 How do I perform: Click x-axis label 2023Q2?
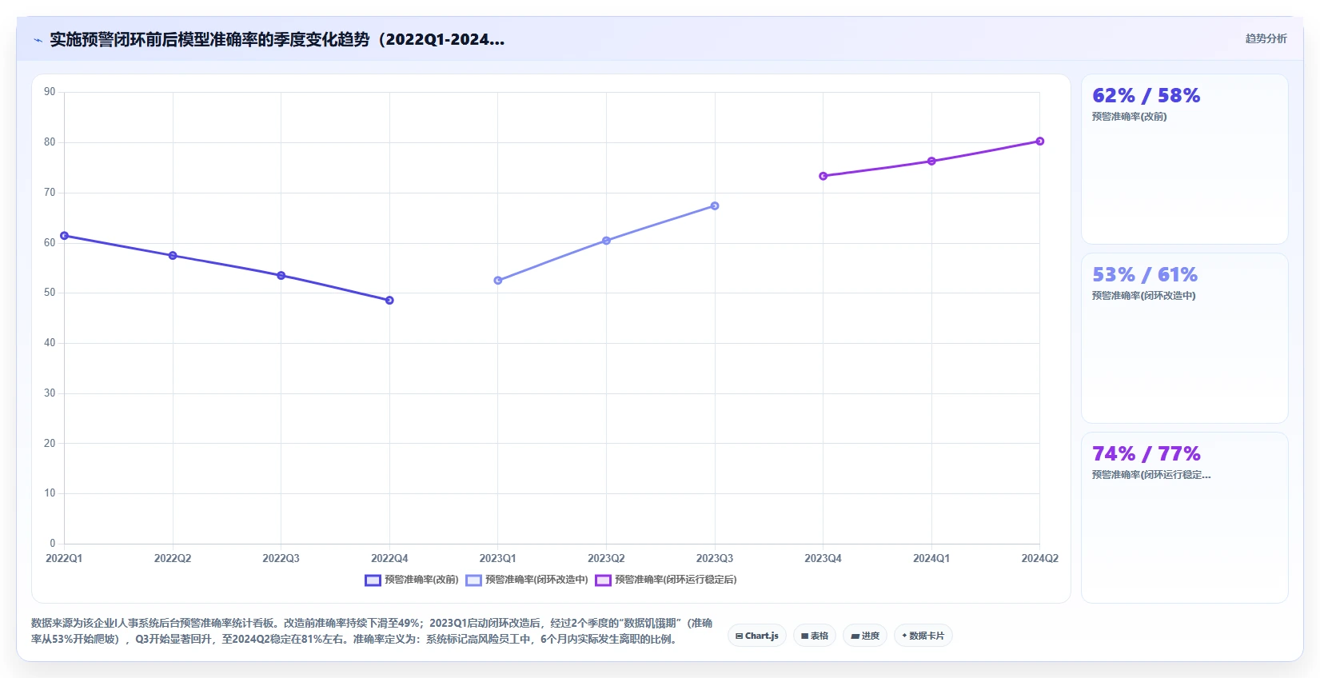tap(606, 558)
